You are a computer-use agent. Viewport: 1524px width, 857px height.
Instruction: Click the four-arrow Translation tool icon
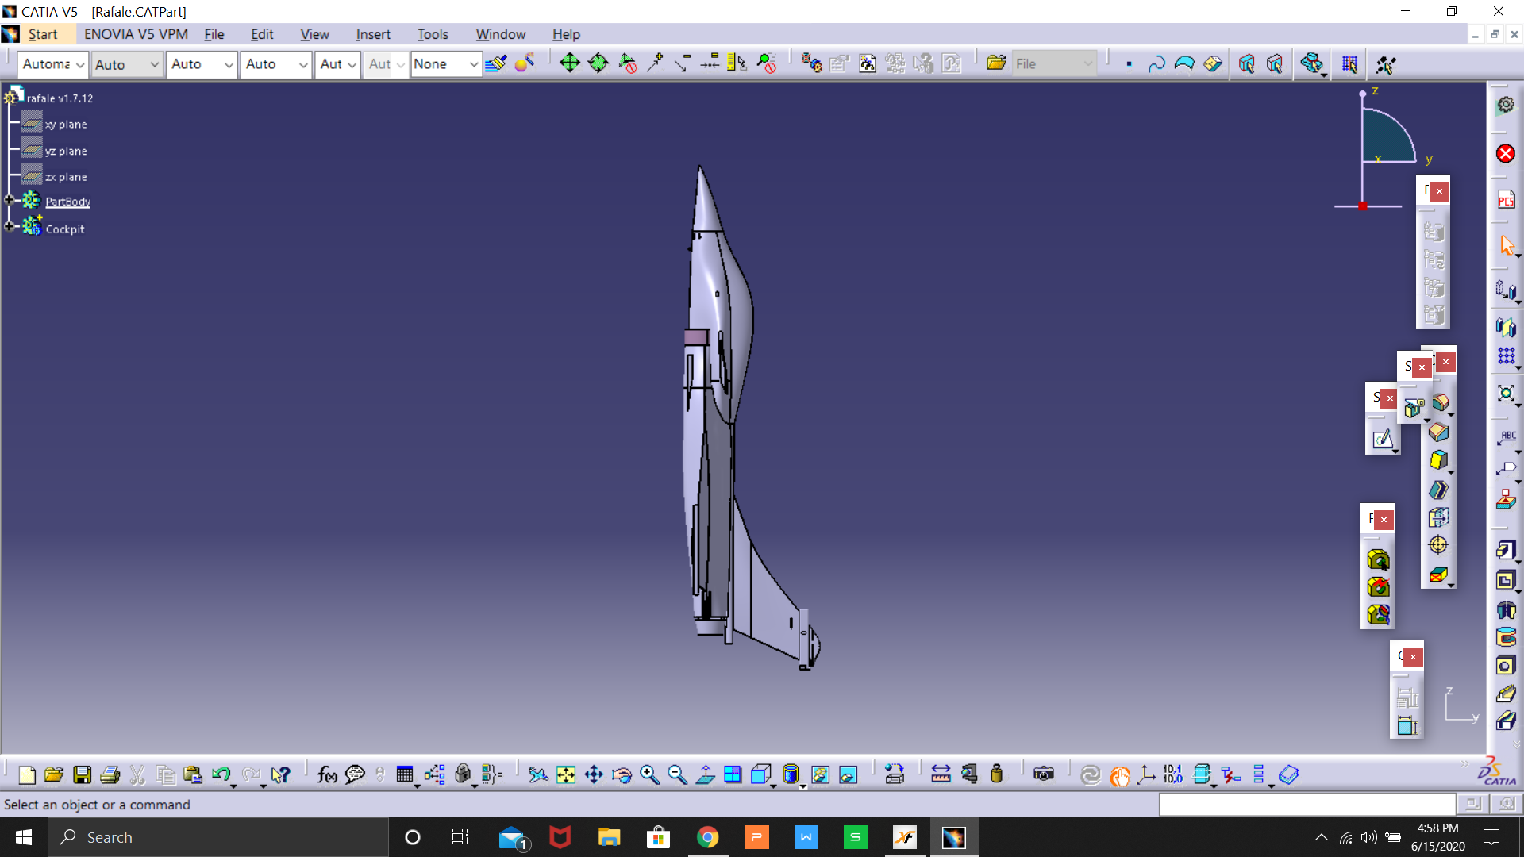pos(570,63)
